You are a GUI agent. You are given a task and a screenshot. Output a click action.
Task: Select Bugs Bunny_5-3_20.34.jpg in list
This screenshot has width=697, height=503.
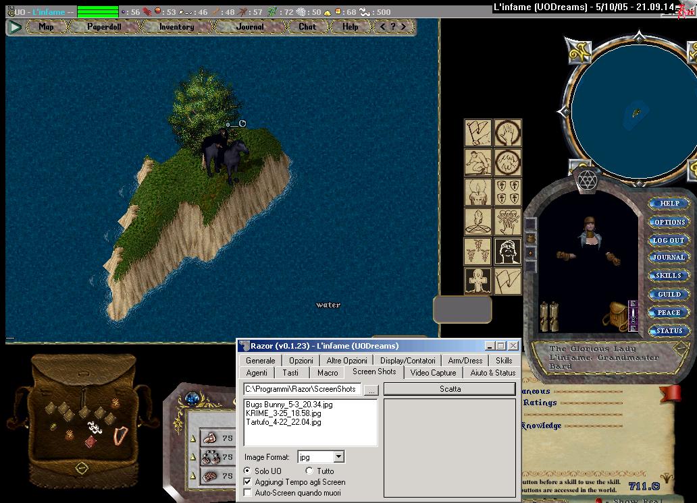click(x=289, y=405)
